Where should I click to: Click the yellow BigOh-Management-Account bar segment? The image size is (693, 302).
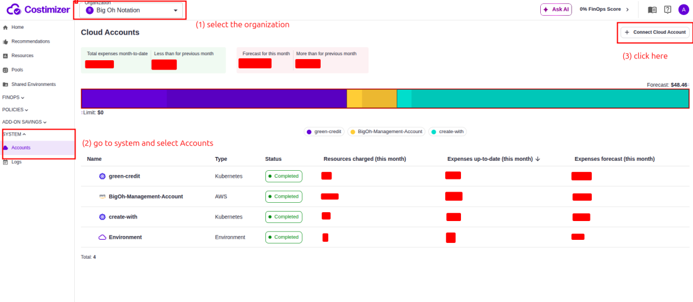click(x=372, y=99)
